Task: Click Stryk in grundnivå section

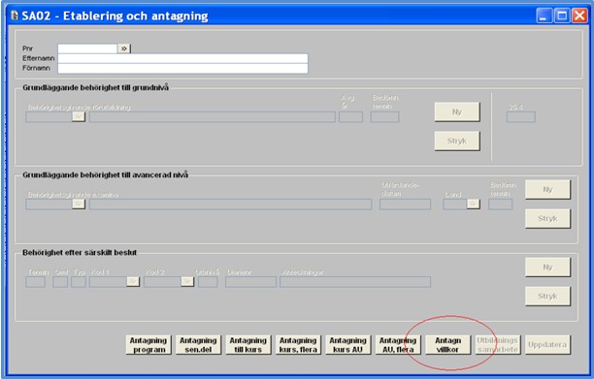Action: (457, 141)
